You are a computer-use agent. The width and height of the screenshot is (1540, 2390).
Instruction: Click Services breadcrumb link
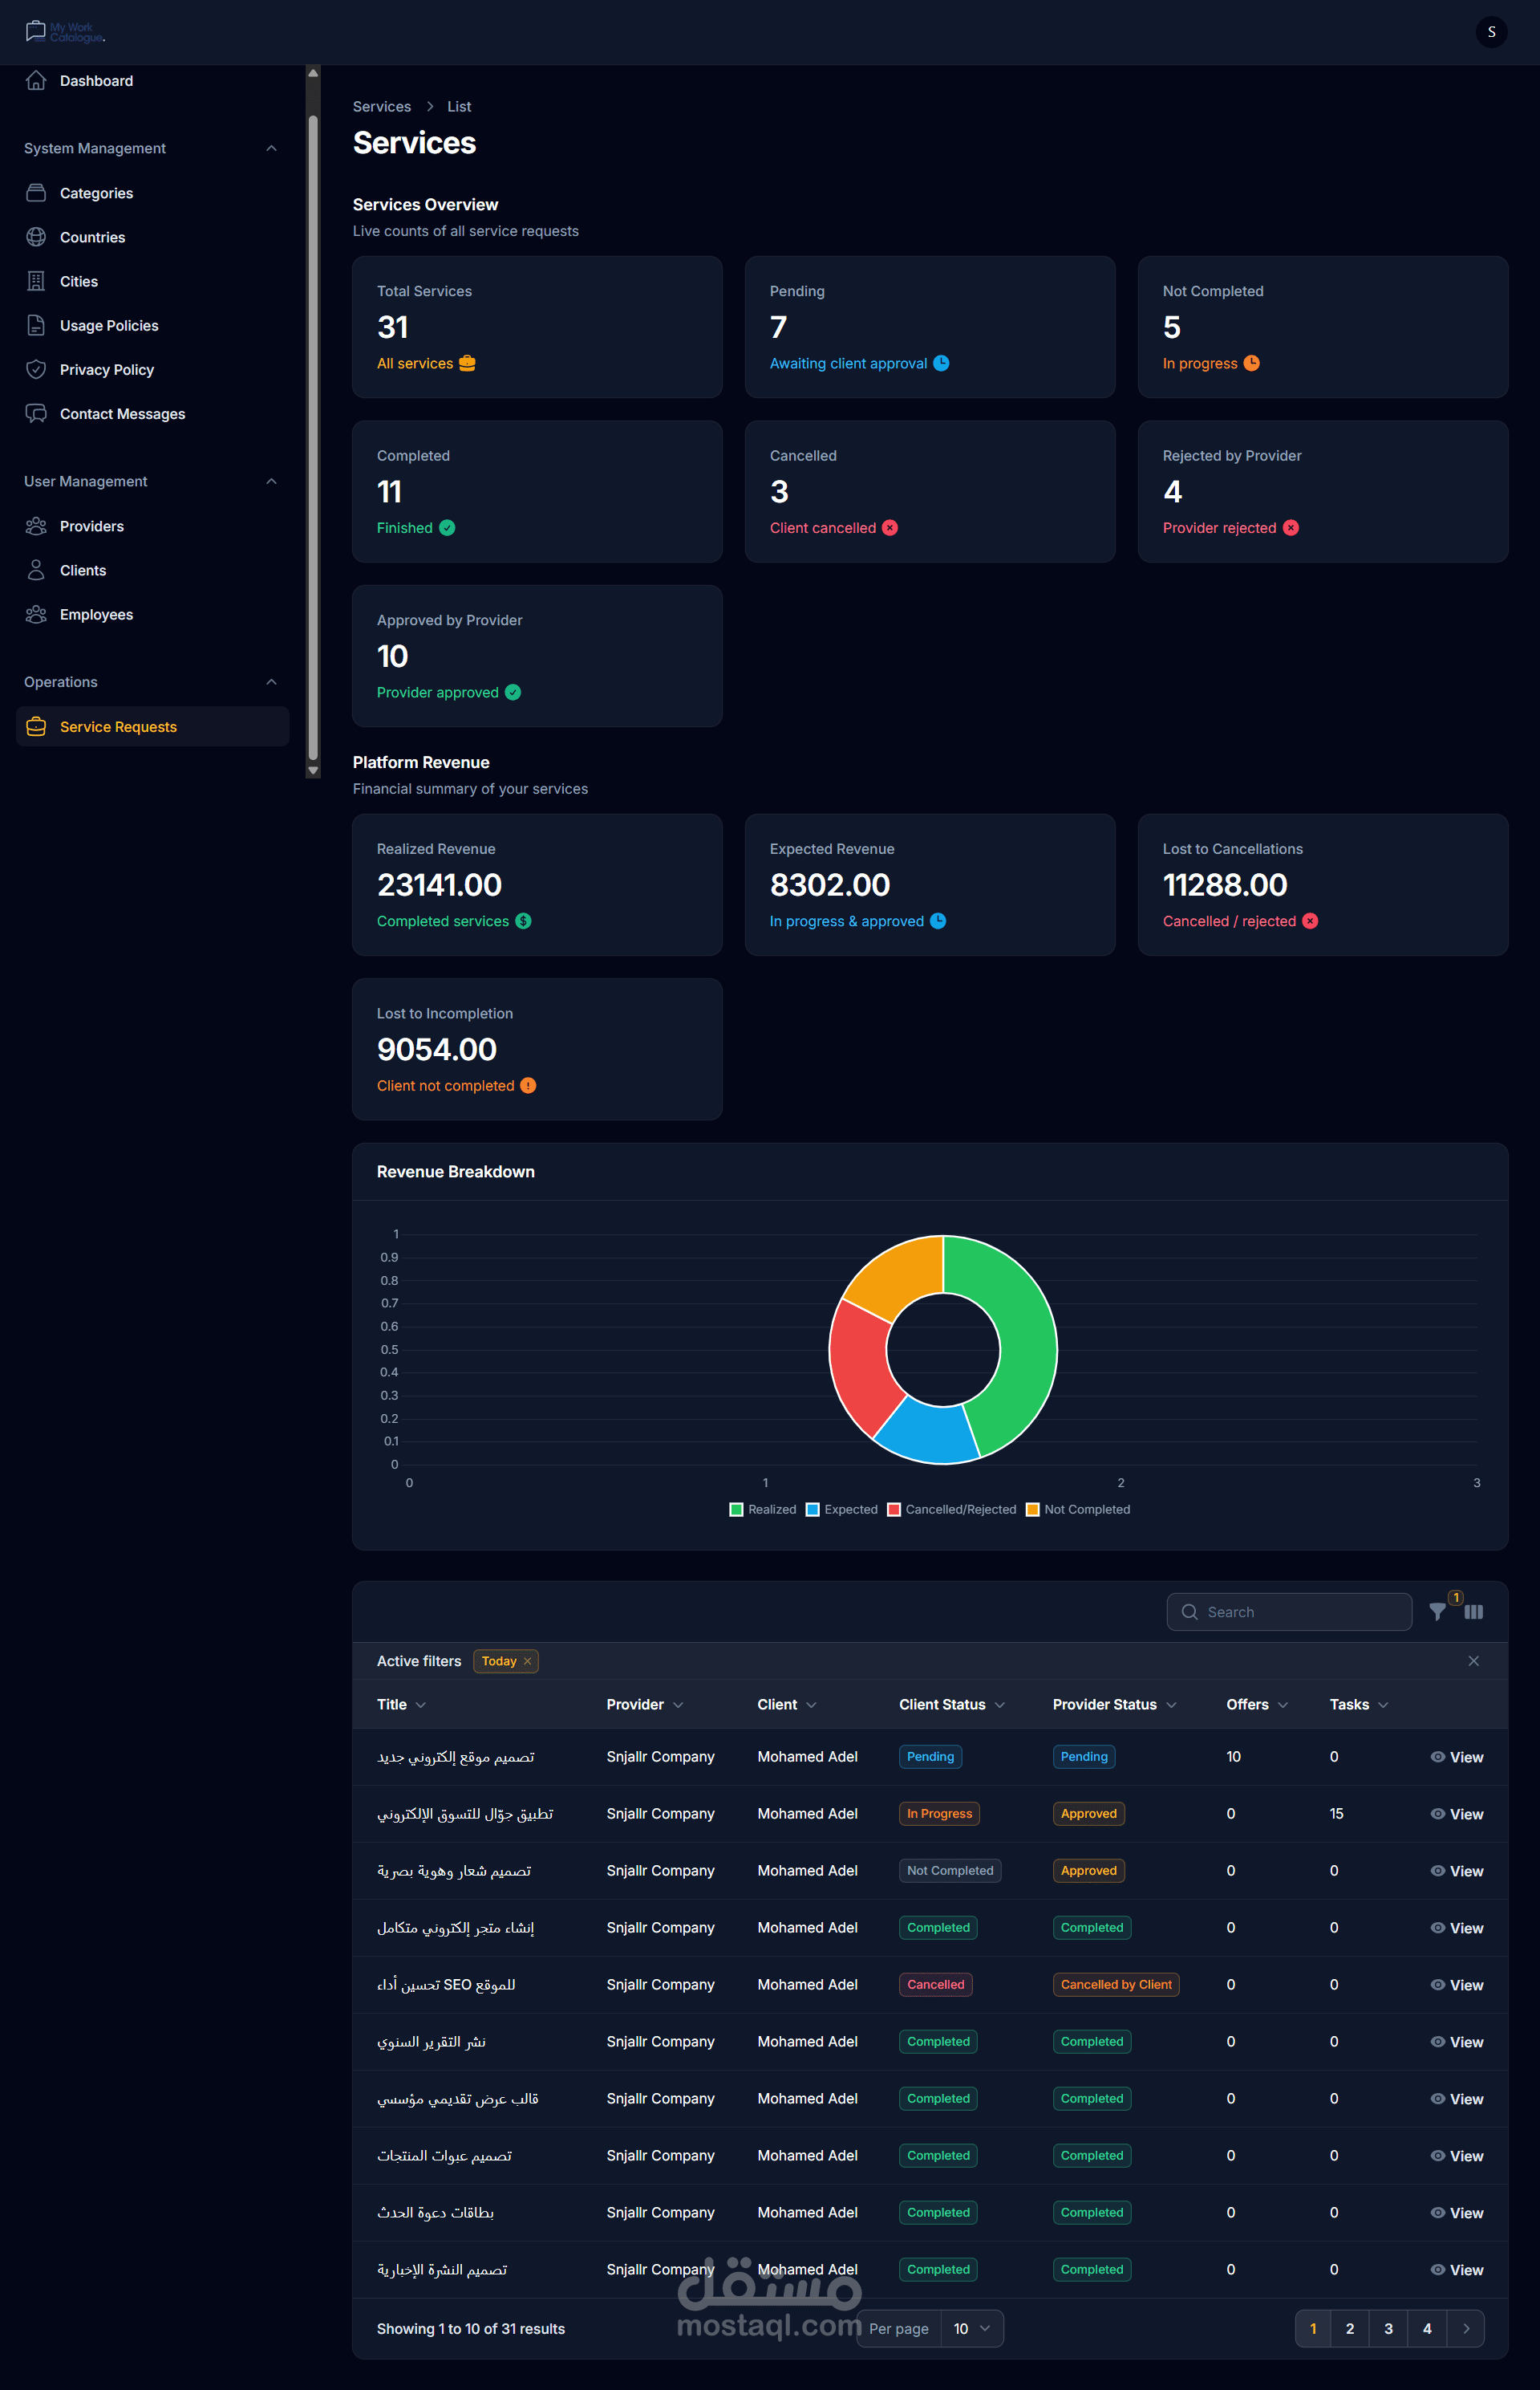(x=381, y=107)
